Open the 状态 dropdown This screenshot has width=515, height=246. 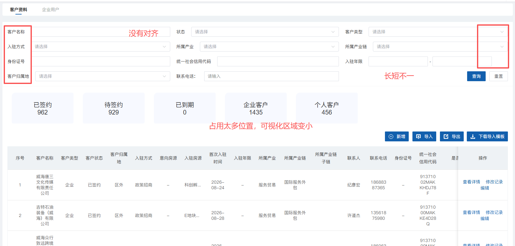tap(265, 32)
